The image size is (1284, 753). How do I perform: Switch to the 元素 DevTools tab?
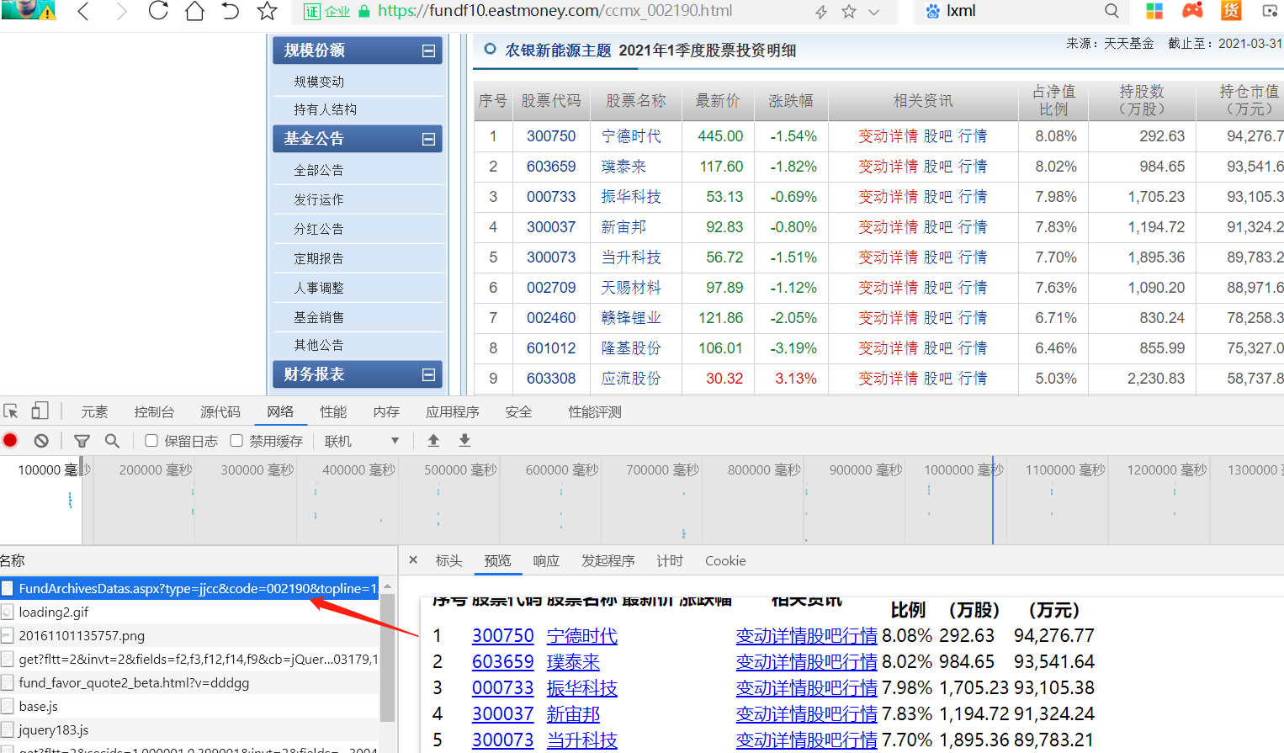[94, 411]
